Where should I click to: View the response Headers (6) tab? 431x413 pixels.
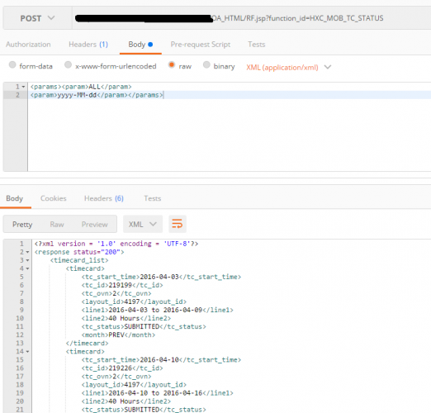pyautogui.click(x=104, y=198)
